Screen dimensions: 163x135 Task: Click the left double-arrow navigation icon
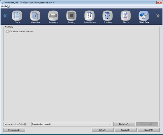5,16
